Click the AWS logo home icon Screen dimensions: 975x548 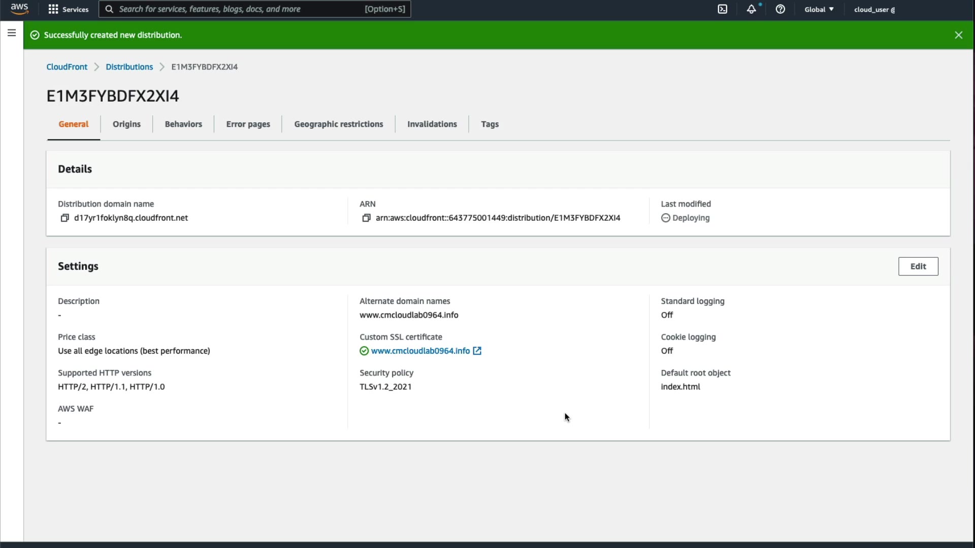(19, 9)
